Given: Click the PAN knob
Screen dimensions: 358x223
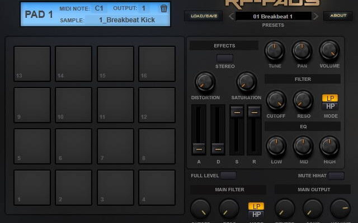Looking at the screenshot, I should (302, 51).
